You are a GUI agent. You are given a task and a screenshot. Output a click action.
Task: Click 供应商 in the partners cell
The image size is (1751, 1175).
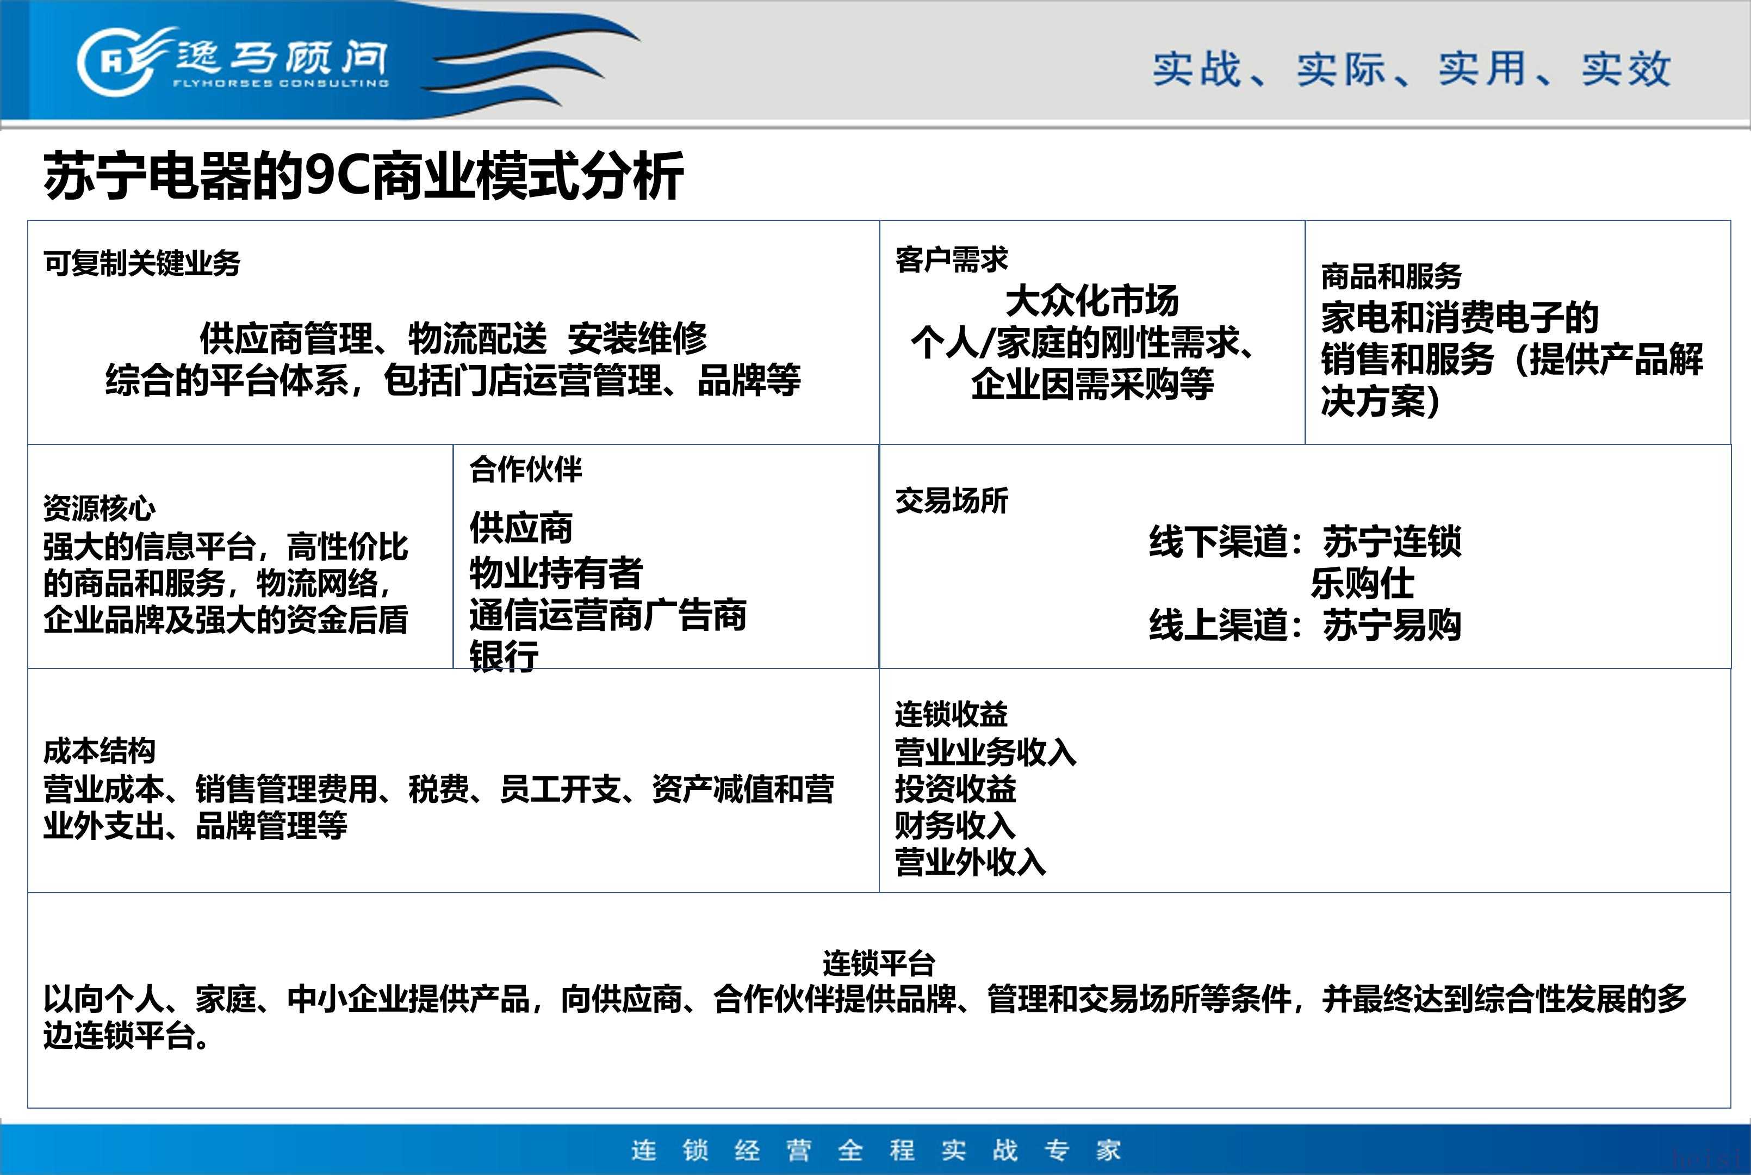(521, 528)
